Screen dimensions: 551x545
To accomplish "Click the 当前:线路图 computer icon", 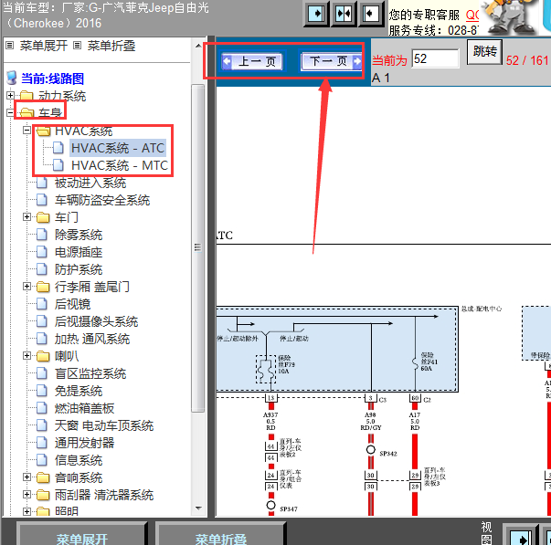I will (12, 78).
